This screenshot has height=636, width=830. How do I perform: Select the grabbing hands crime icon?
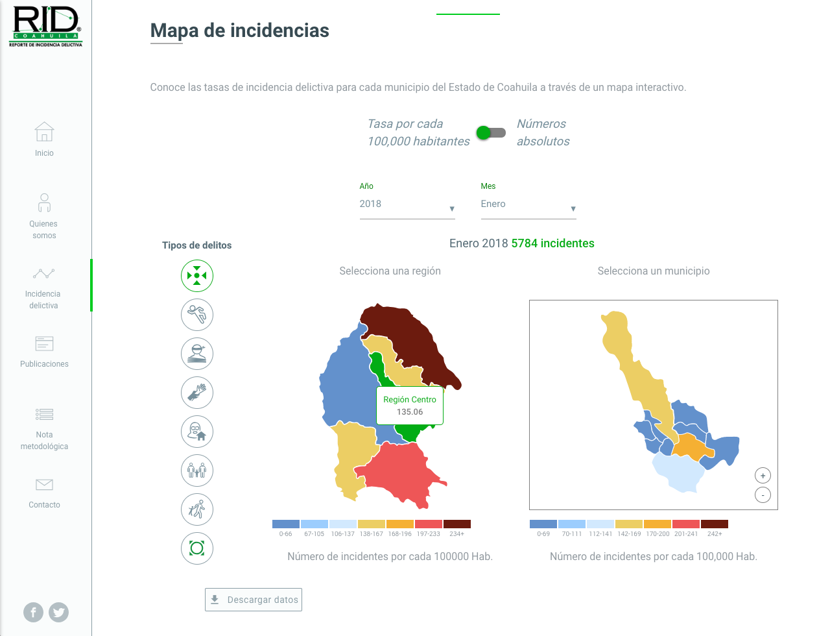197,393
